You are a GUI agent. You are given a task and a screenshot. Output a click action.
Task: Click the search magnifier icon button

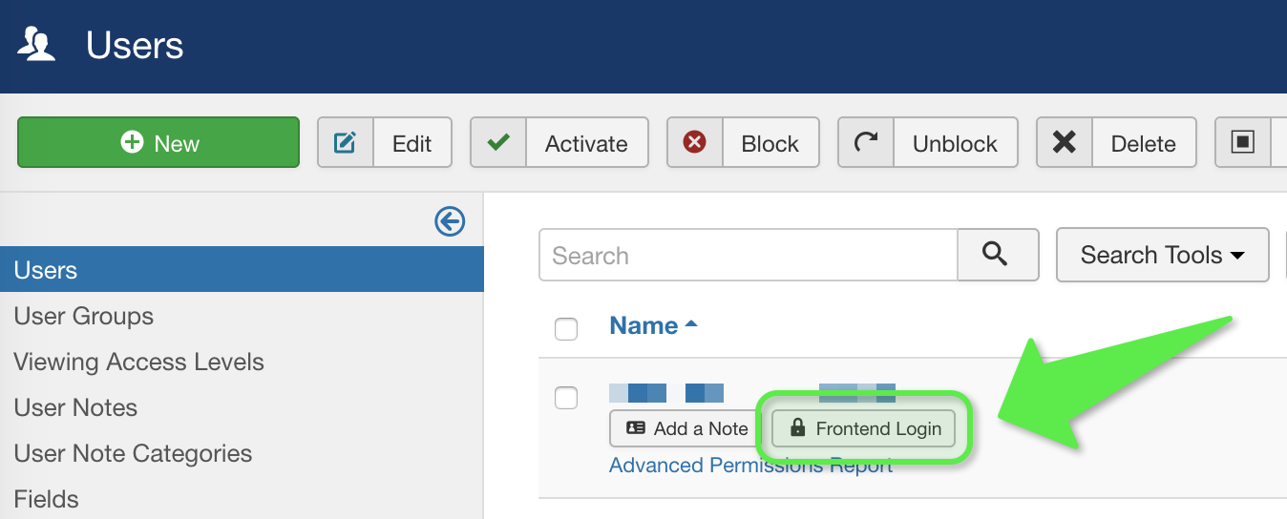[x=997, y=255]
